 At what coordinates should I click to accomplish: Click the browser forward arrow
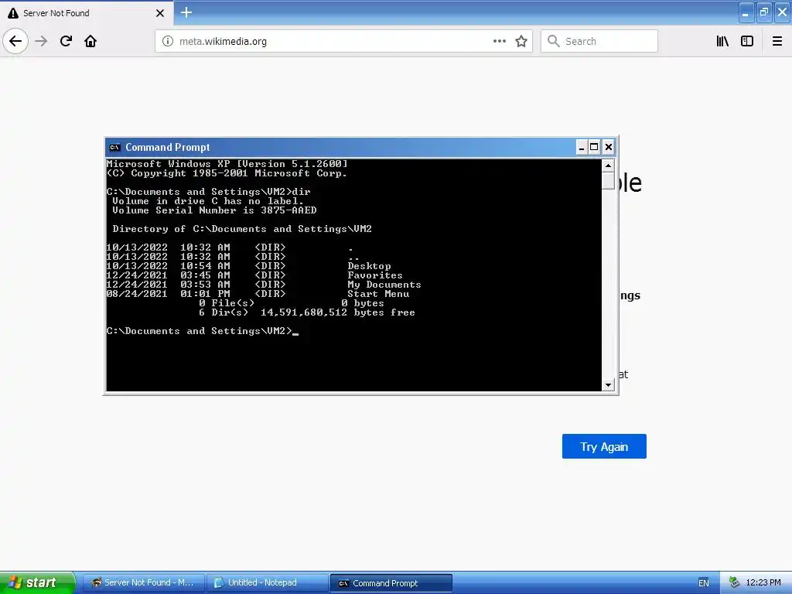click(41, 41)
